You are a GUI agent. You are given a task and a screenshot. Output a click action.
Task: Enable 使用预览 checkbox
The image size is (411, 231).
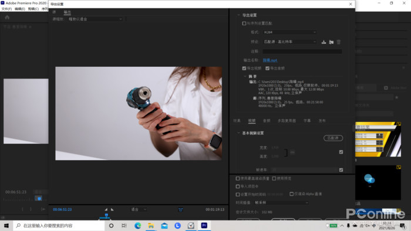[x=274, y=178]
